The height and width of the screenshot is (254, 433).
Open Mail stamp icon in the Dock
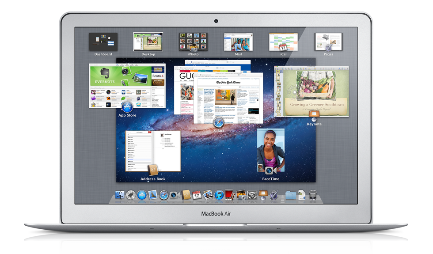153,195
